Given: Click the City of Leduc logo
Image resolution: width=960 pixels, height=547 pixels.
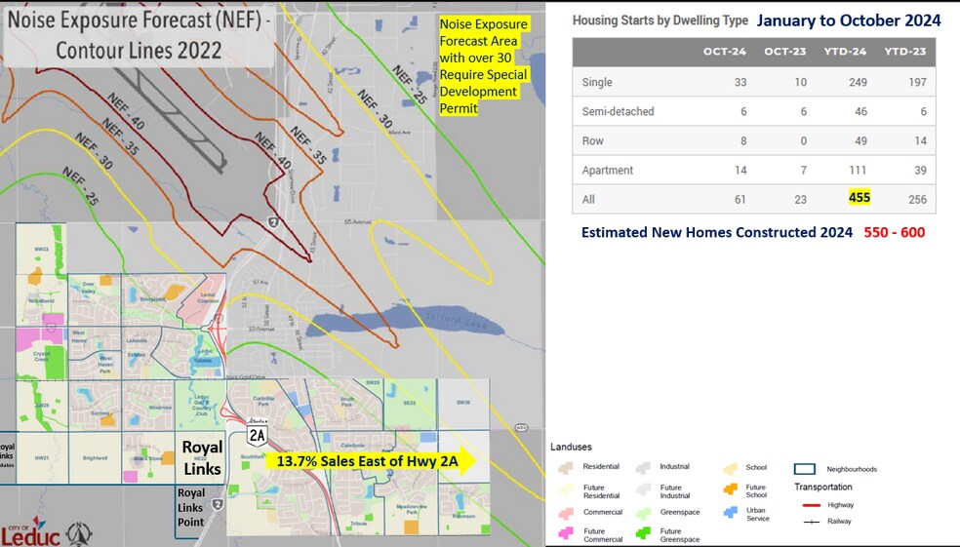Looking at the screenshot, I should (x=32, y=531).
